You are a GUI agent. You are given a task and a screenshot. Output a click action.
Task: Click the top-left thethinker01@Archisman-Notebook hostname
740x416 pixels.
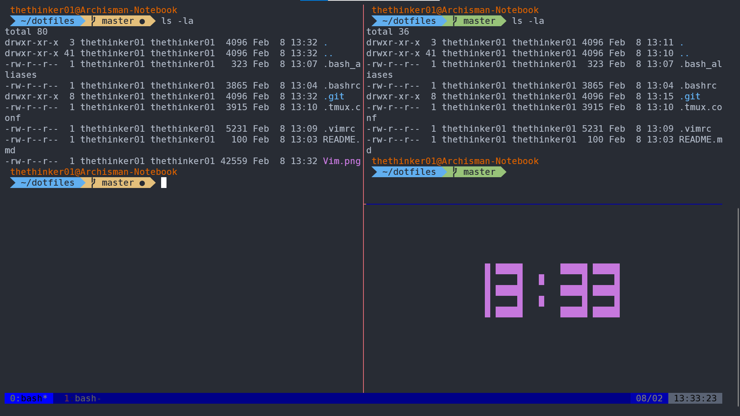[94, 10]
